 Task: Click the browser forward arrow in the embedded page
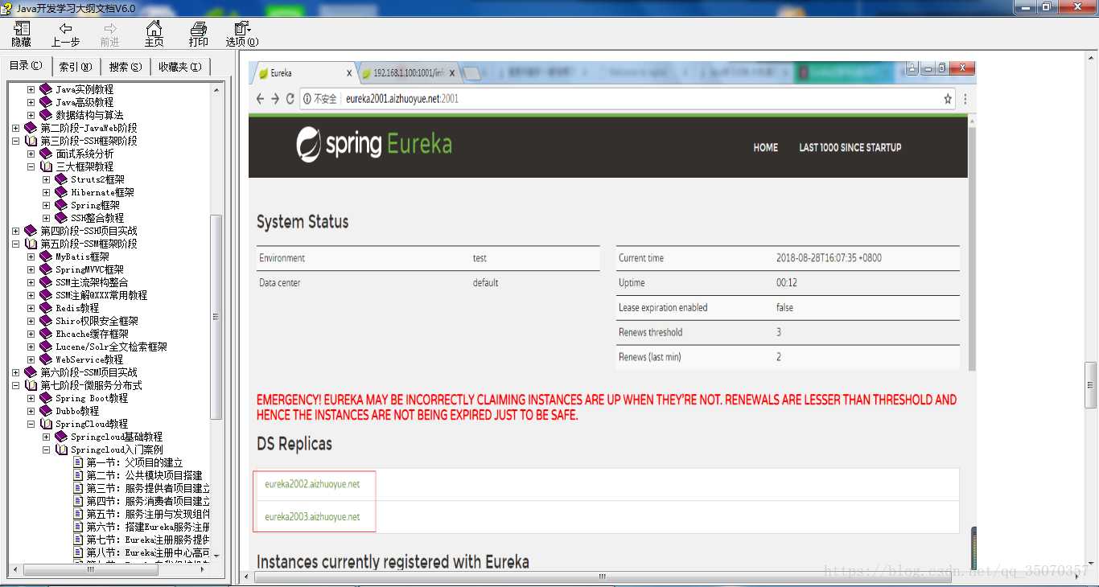tap(275, 99)
